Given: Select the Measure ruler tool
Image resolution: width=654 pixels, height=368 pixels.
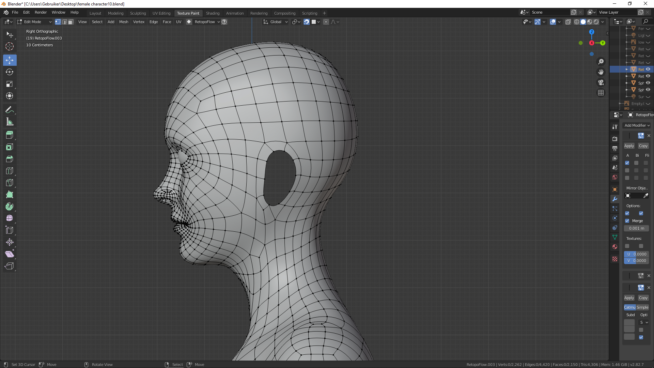Looking at the screenshot, I should tap(10, 122).
